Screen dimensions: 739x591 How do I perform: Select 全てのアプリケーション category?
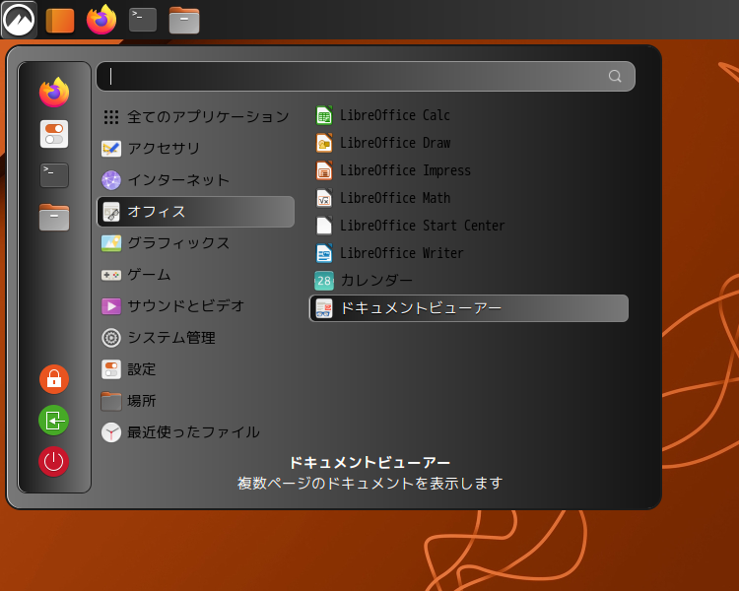point(196,117)
